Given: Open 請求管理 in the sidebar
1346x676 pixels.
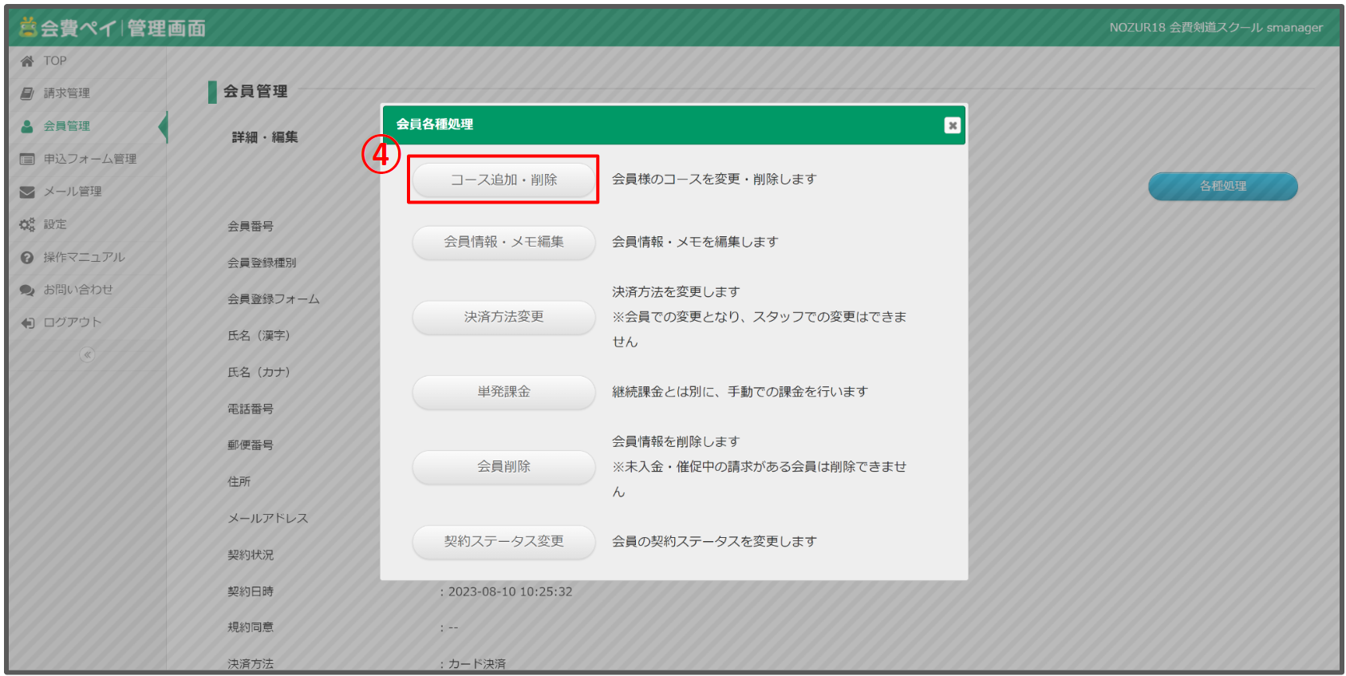Looking at the screenshot, I should coord(88,93).
